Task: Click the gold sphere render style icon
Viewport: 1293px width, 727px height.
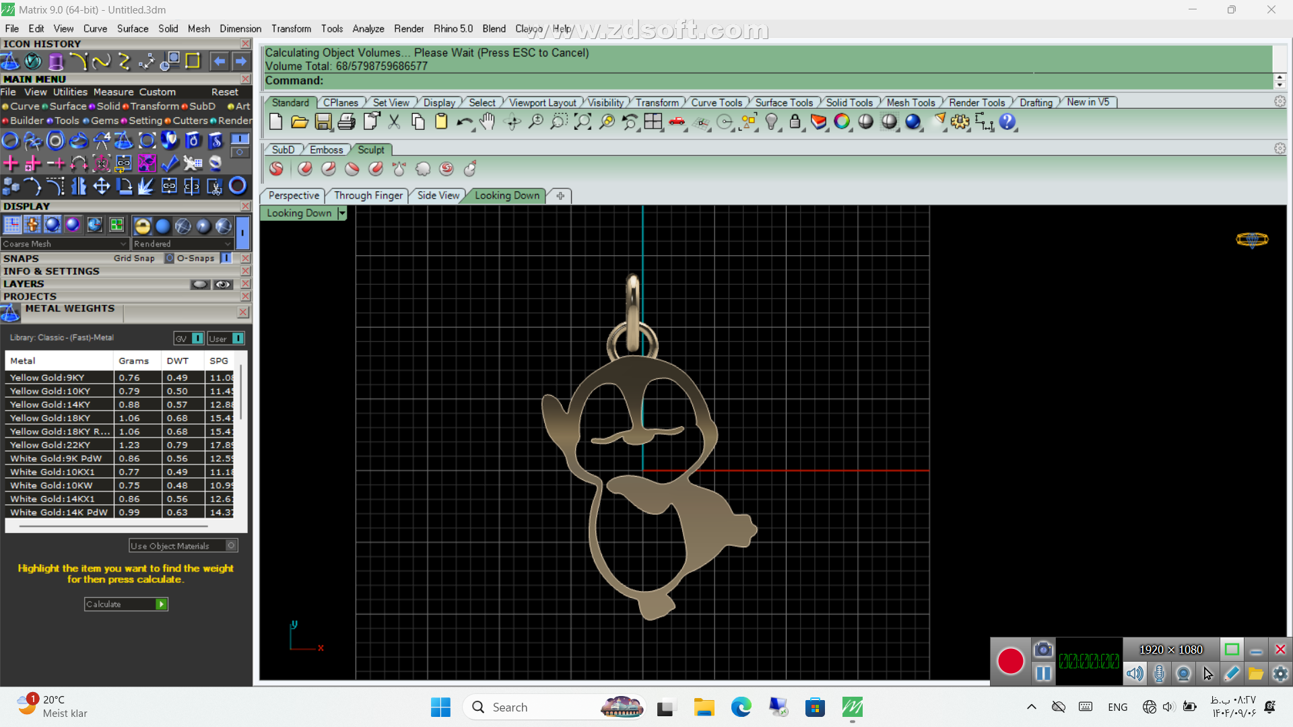Action: (142, 226)
